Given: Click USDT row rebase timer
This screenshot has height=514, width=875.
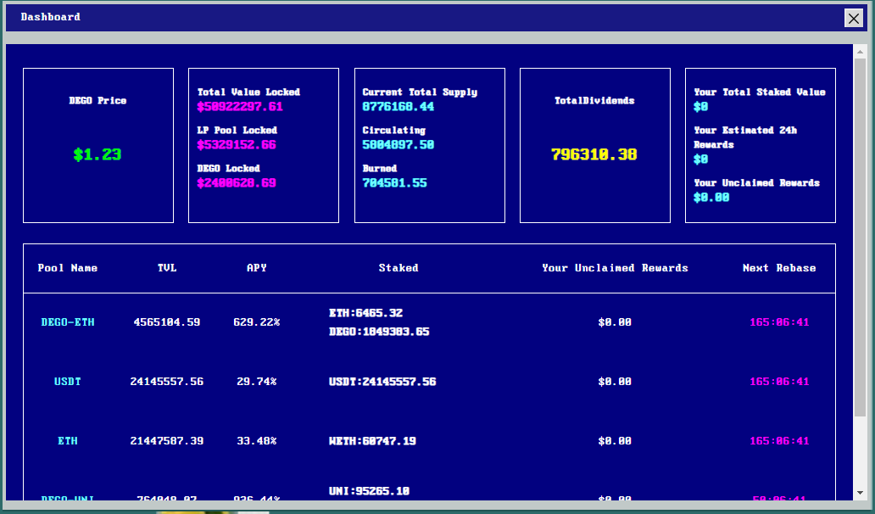Looking at the screenshot, I should tap(779, 382).
